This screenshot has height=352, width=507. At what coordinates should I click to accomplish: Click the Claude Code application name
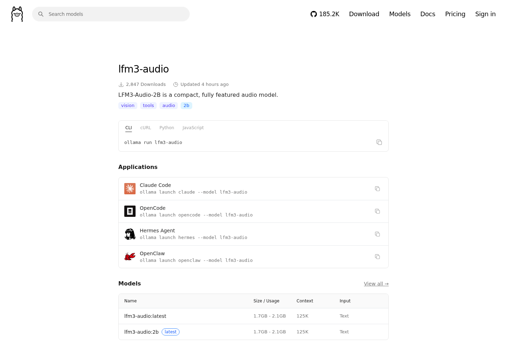point(155,185)
